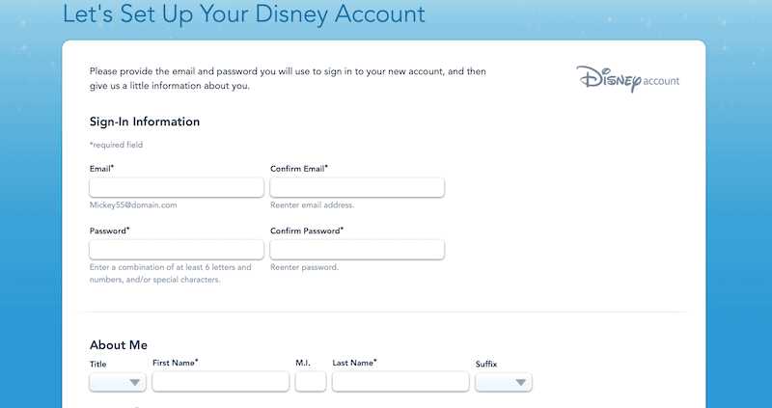Select the Confirm Email text box
This screenshot has height=408, width=772.
[357, 187]
